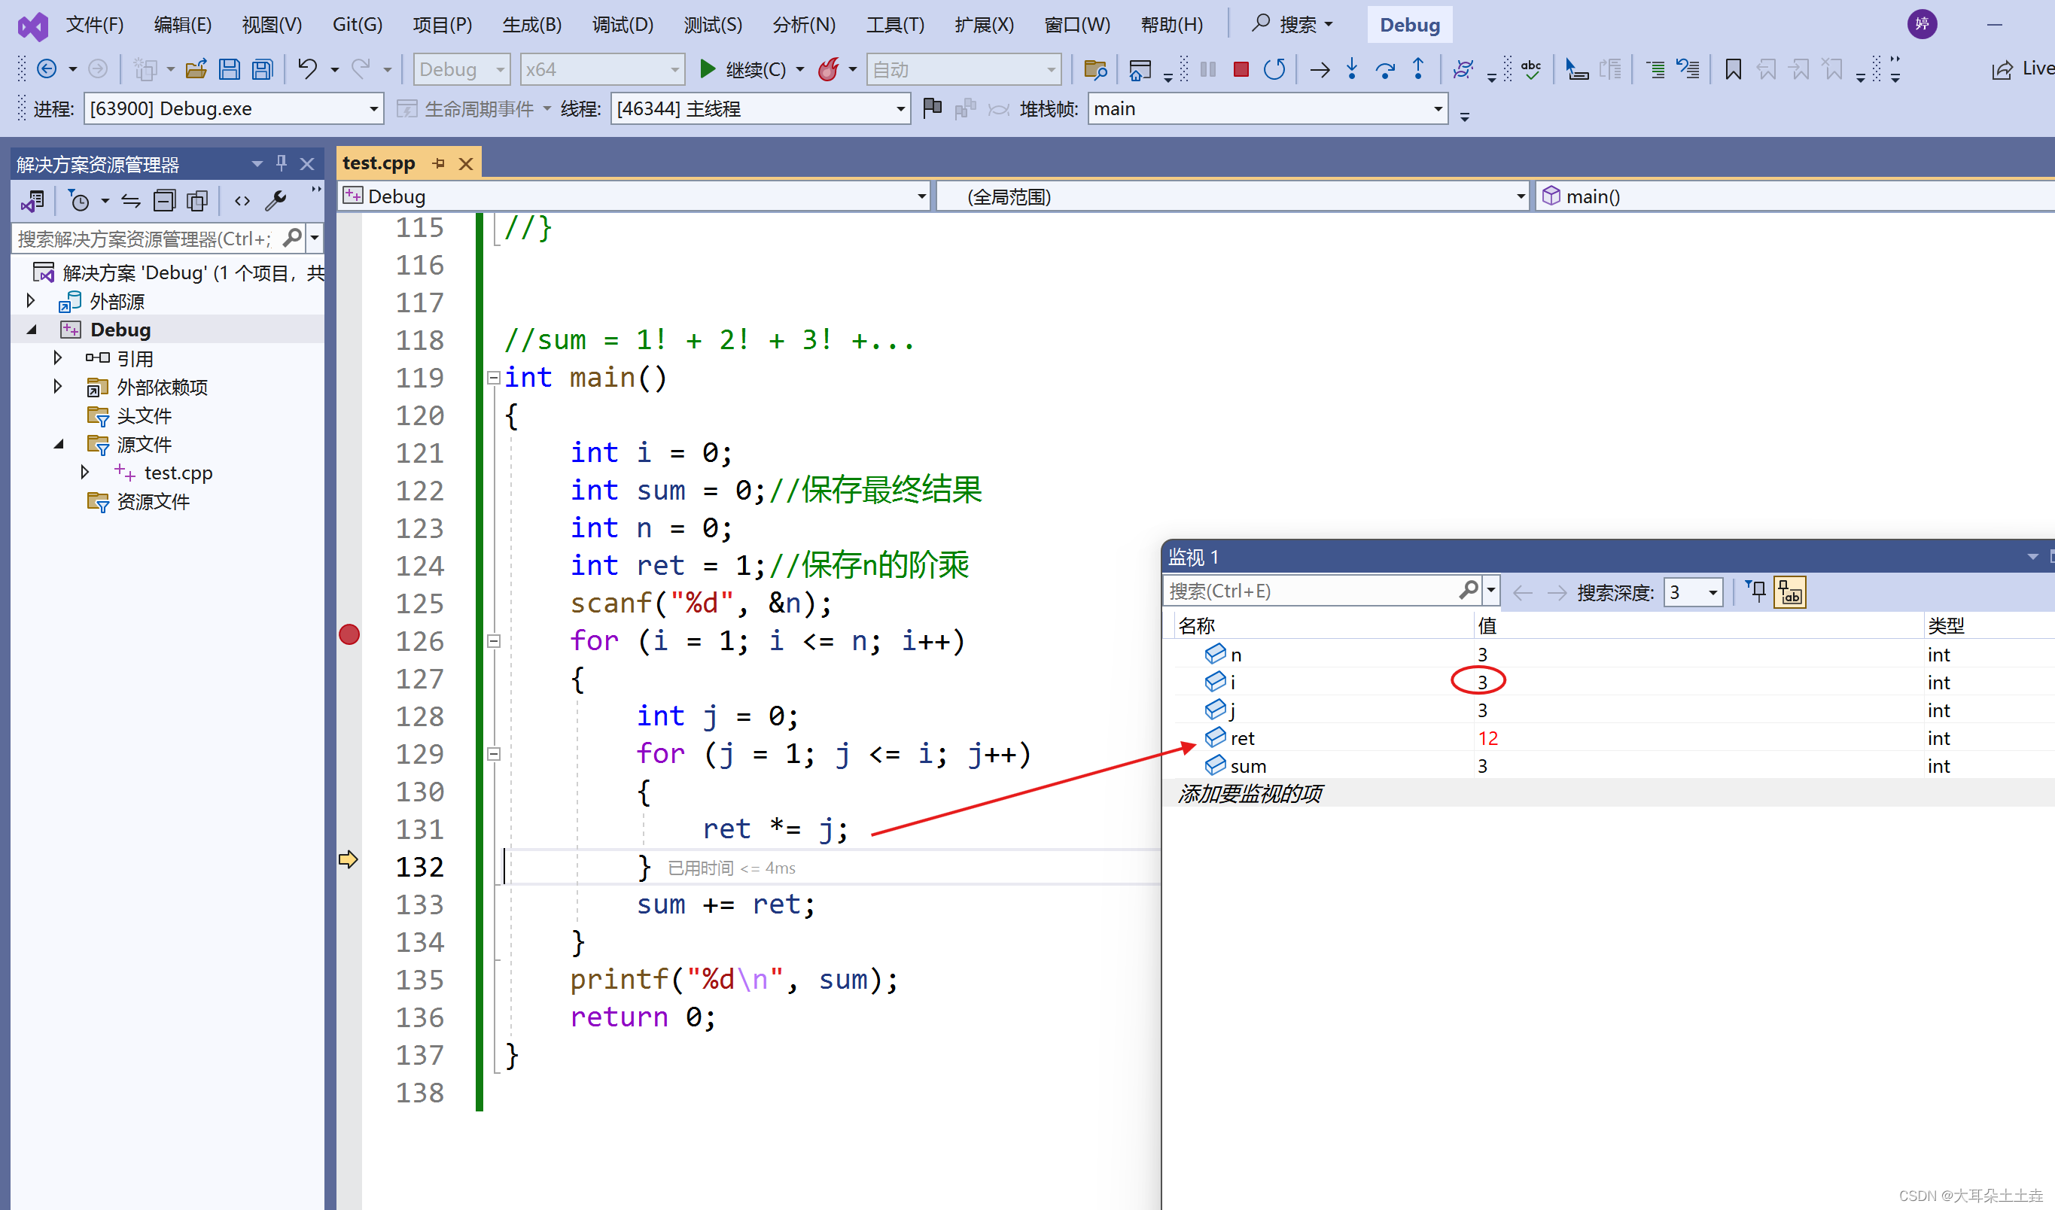Click the Hot Reload flame icon

tap(828, 69)
